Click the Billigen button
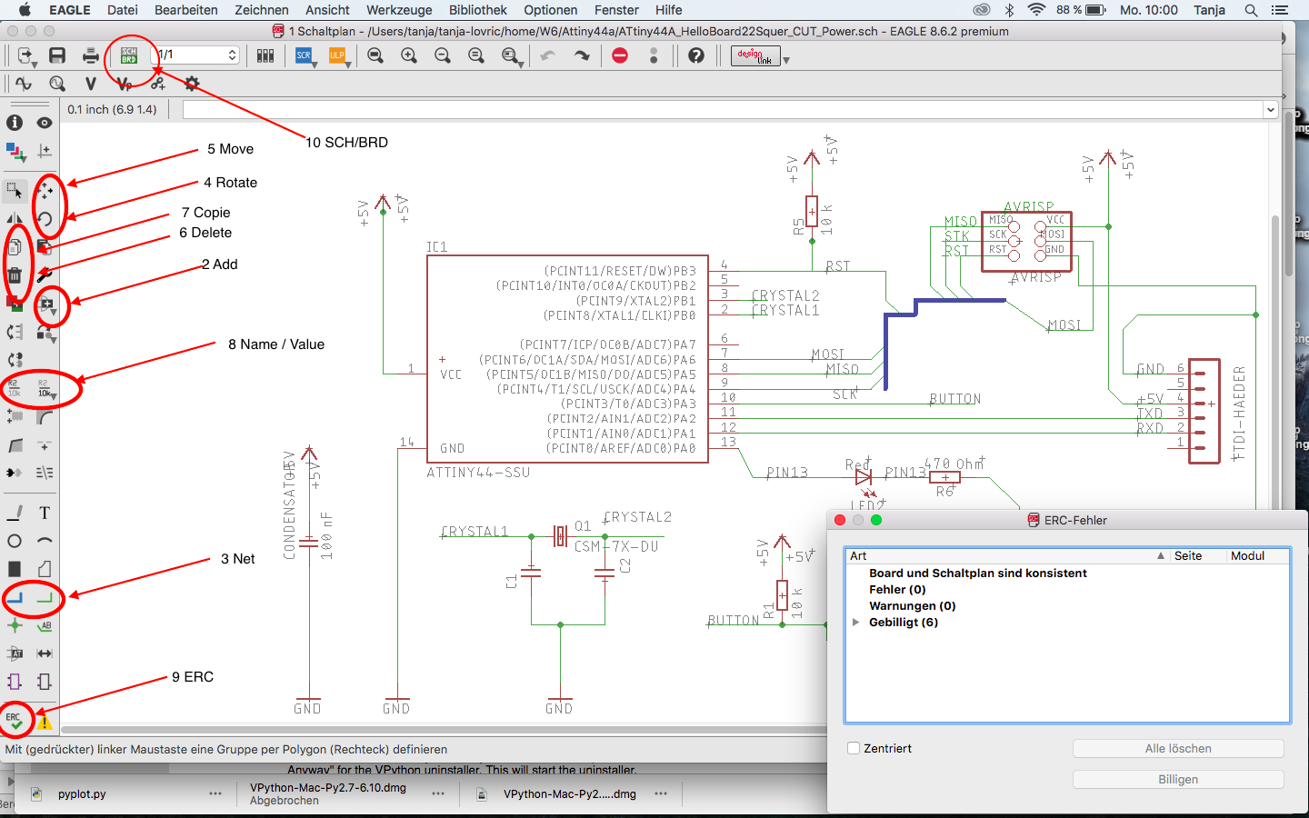Screen dimensions: 1309x818 [x=1178, y=779]
